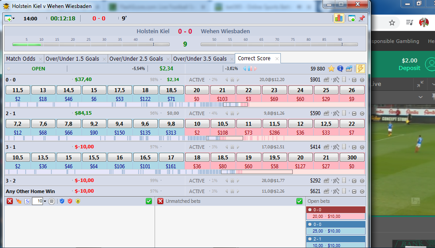Click the red shield icon
This screenshot has height=248, width=435.
tap(70, 201)
